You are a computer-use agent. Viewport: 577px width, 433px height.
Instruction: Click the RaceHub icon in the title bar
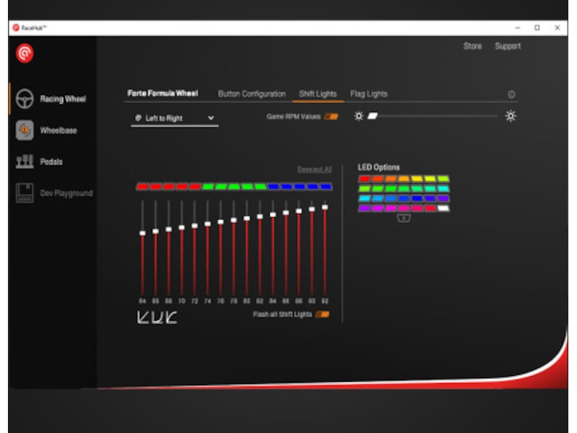point(16,27)
